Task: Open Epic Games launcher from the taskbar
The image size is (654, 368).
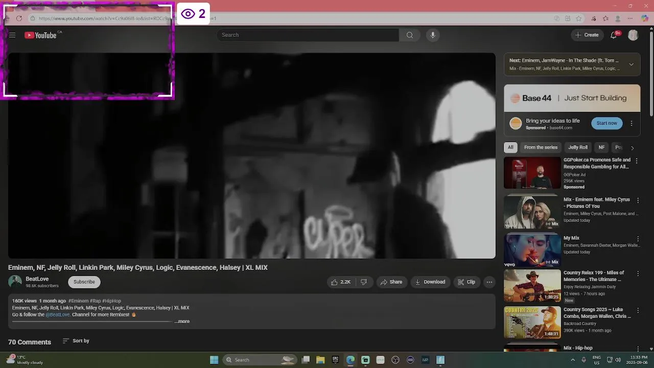Action: [335, 360]
